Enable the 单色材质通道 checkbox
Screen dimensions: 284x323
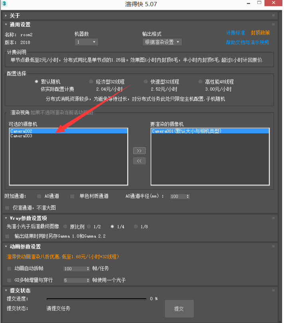[72, 197]
